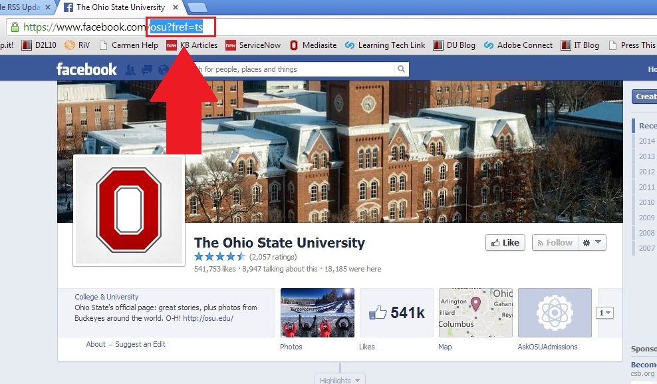Jump to 2012 in the timeline
Image resolution: width=657 pixels, height=384 pixels.
(646, 172)
